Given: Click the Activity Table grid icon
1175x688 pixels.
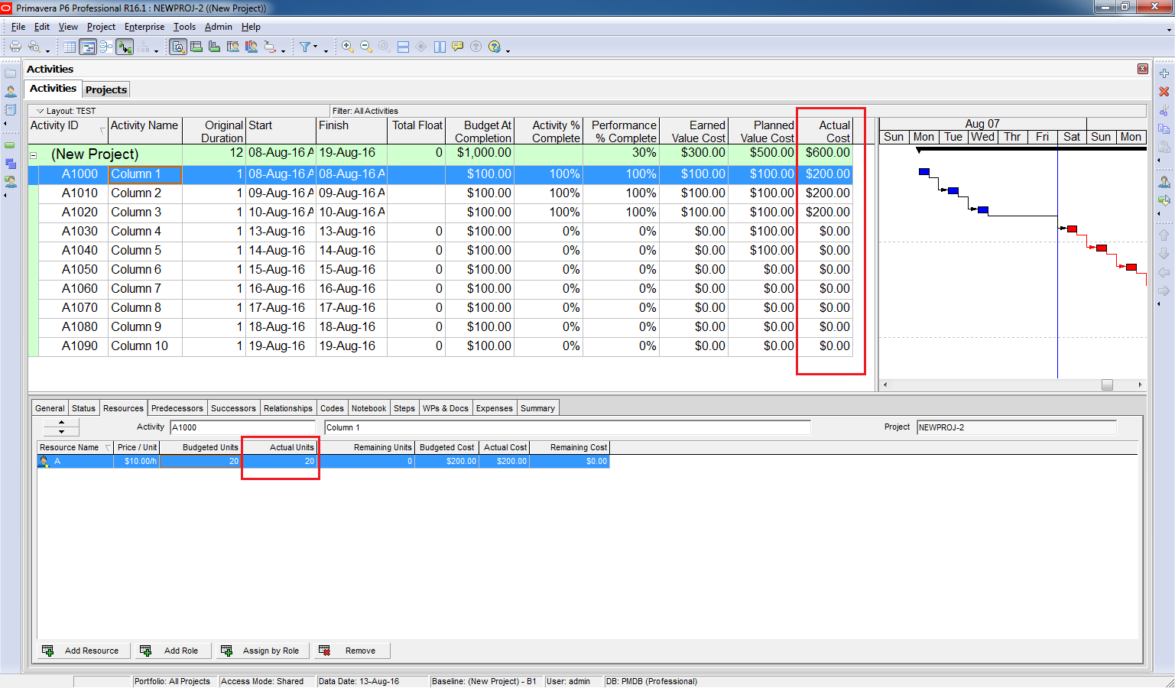Looking at the screenshot, I should click(x=70, y=47).
